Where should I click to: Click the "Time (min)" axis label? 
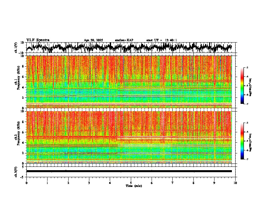(134, 186)
